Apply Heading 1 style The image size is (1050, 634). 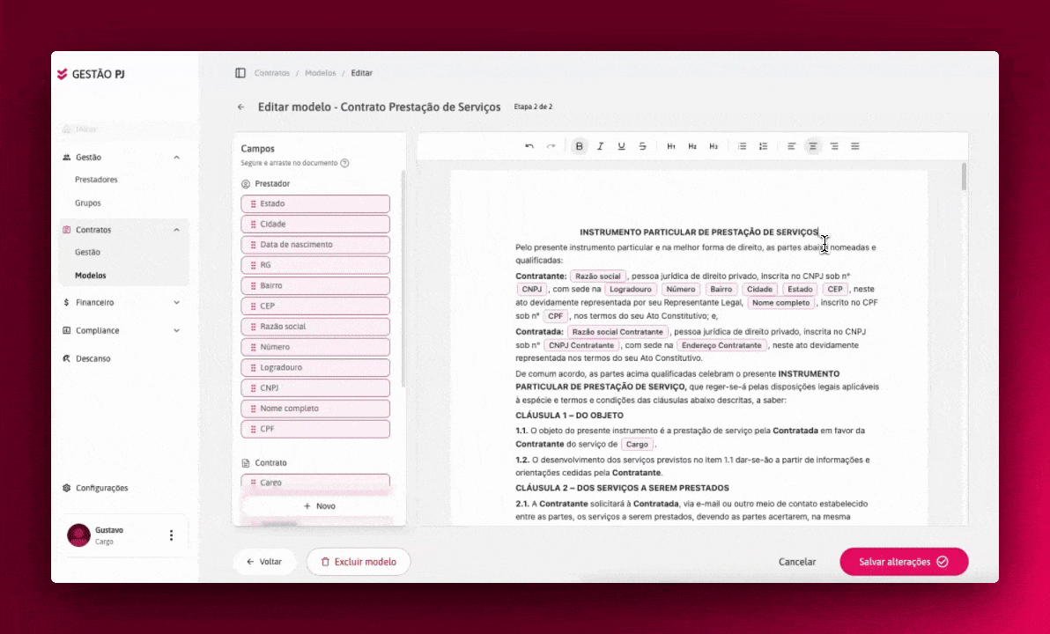click(671, 146)
